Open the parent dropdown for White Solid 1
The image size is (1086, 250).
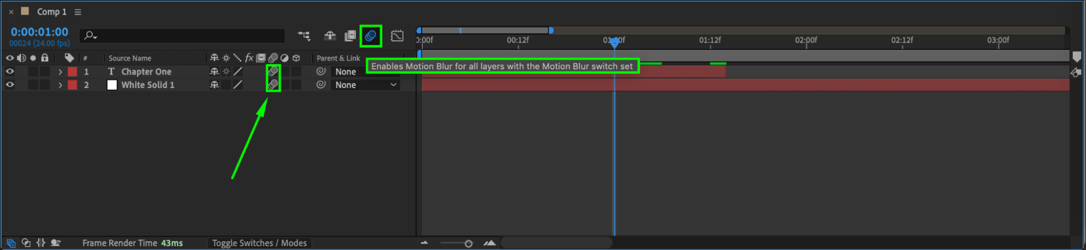coord(366,85)
